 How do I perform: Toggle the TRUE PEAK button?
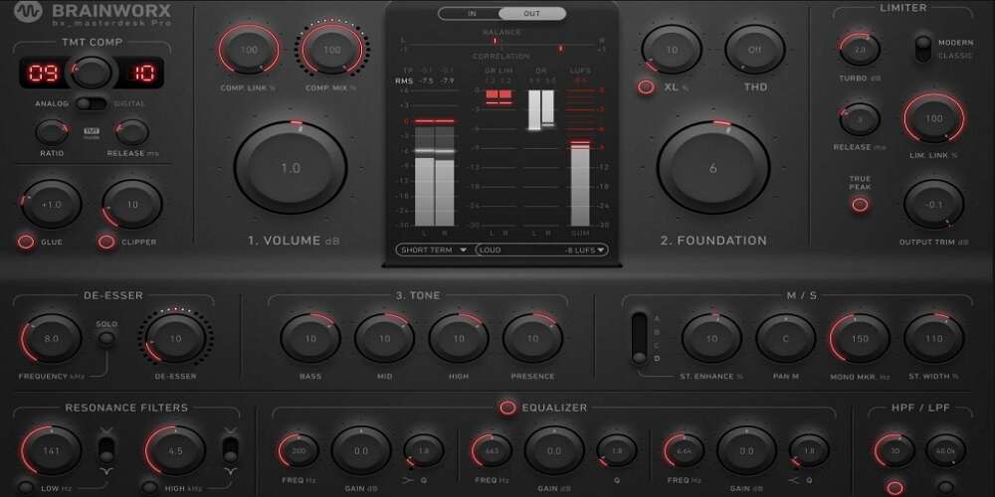pos(860,205)
